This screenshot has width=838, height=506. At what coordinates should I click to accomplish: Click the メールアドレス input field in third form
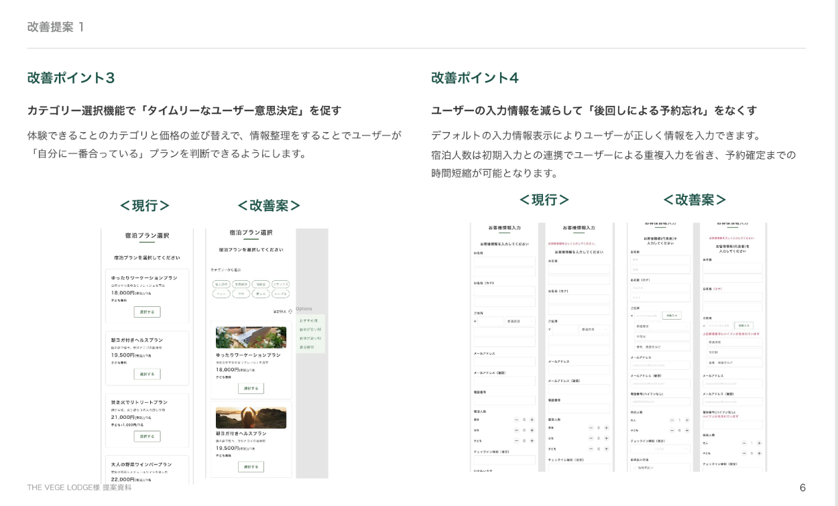[x=660, y=365]
